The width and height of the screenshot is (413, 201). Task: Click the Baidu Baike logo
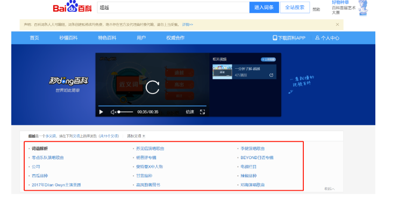pos(73,6)
